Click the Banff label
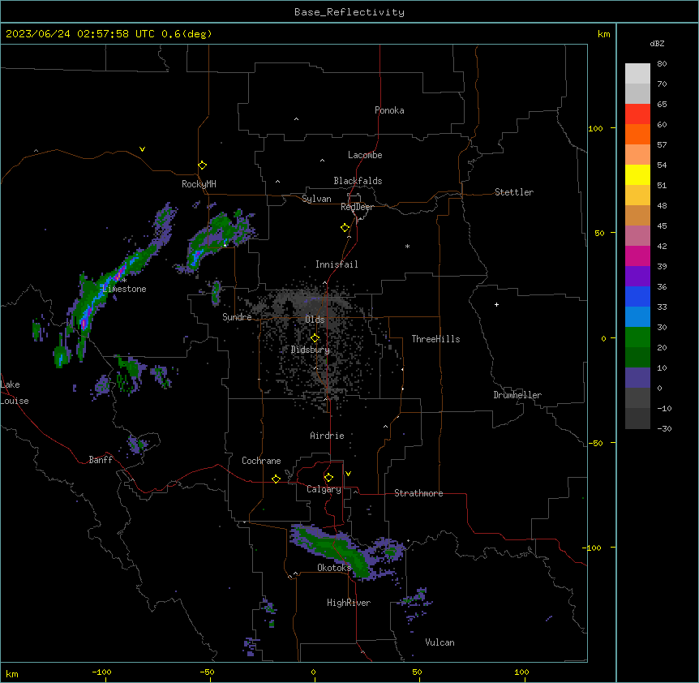 (x=101, y=460)
